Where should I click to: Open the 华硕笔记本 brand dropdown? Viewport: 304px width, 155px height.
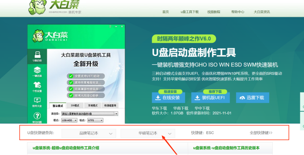coord(148,133)
